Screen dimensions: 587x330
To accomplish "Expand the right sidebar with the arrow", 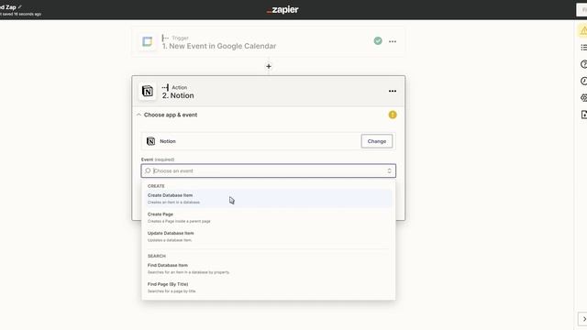I will pos(583,319).
